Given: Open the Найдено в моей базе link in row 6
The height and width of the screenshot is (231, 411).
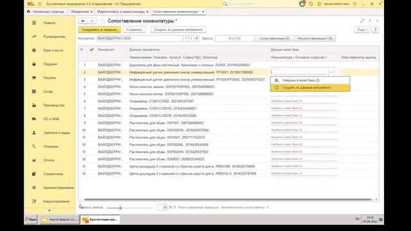Looking at the screenshot, I should point(286,101).
